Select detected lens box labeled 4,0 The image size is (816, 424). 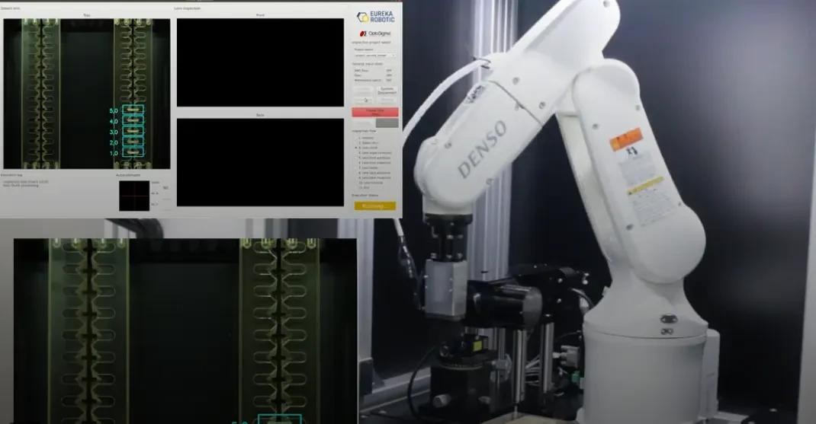pos(133,120)
